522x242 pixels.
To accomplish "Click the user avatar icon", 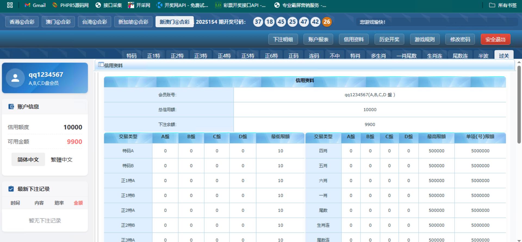I will click(15, 78).
